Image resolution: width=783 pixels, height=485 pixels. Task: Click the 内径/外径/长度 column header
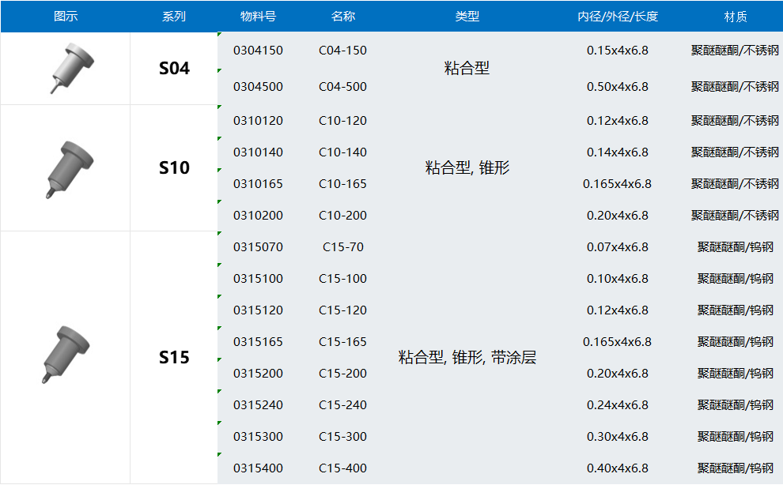pos(618,16)
